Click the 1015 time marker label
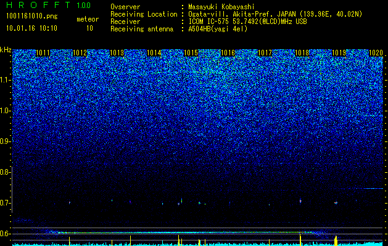This screenshot has width=388, height=246. 191,53
